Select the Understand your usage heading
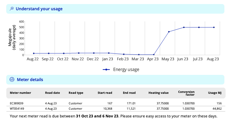 pyautogui.click(x=39, y=9)
